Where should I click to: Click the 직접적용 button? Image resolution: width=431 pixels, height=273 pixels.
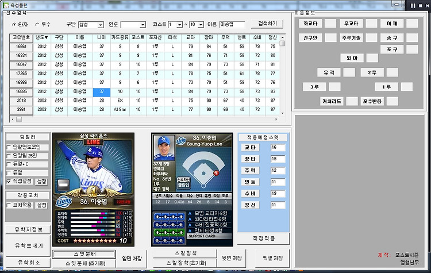tap(263, 239)
